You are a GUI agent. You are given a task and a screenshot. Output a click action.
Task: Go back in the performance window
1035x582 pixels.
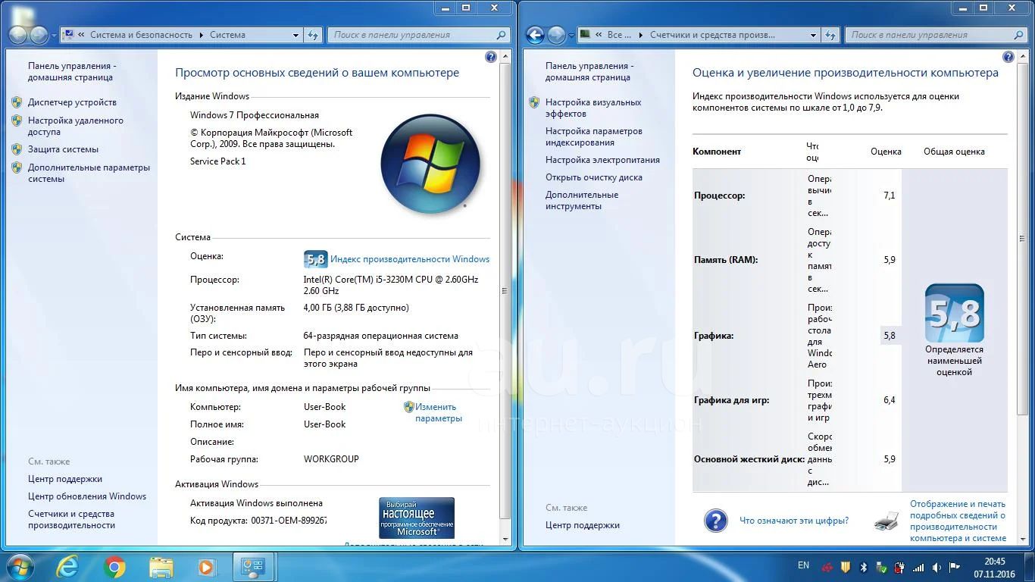(x=535, y=35)
